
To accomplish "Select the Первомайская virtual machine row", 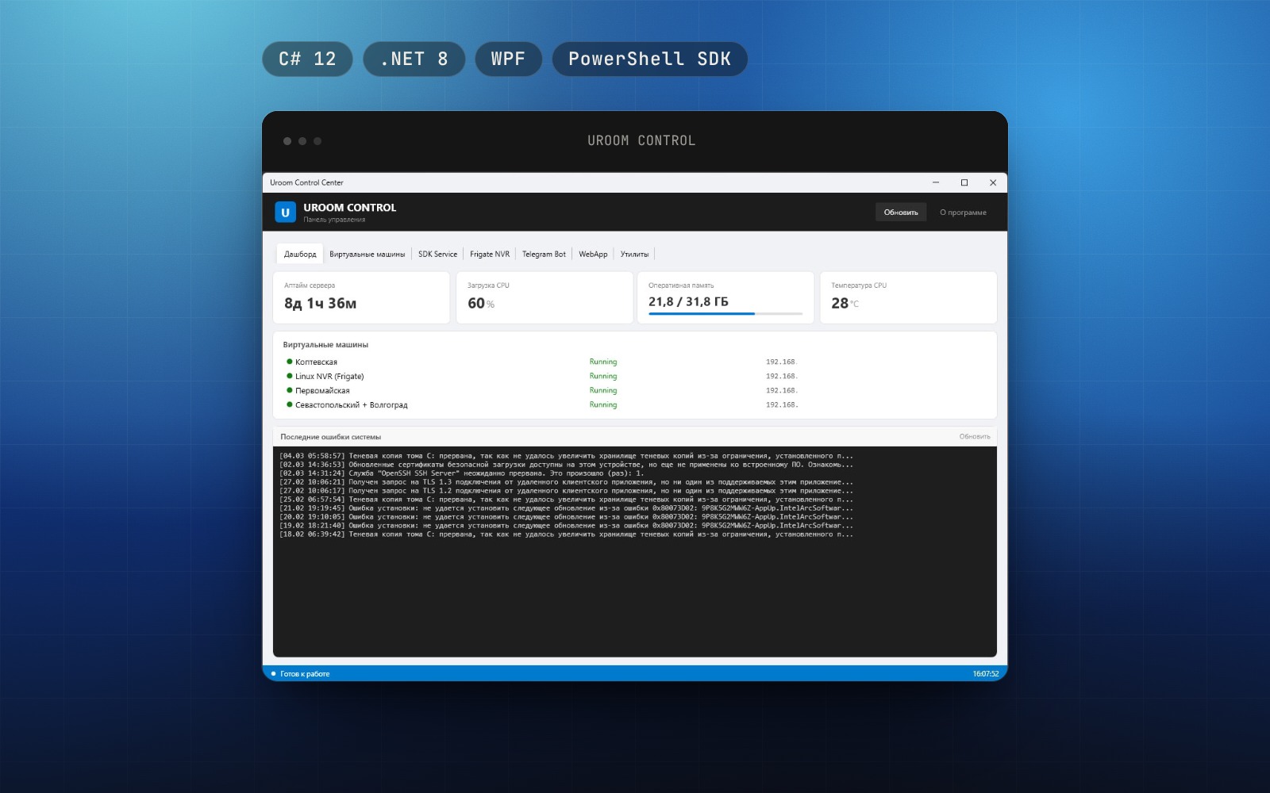I will [635, 390].
